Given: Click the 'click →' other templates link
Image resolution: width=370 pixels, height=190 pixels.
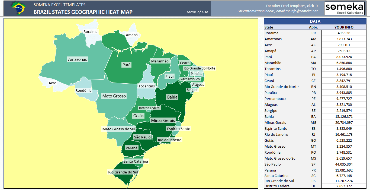Looking at the screenshot, I should 313,6.
